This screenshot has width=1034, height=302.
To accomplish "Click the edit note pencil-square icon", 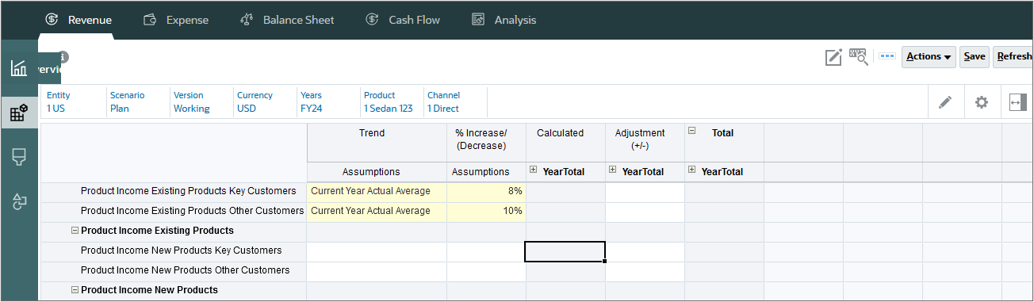I will click(x=833, y=57).
